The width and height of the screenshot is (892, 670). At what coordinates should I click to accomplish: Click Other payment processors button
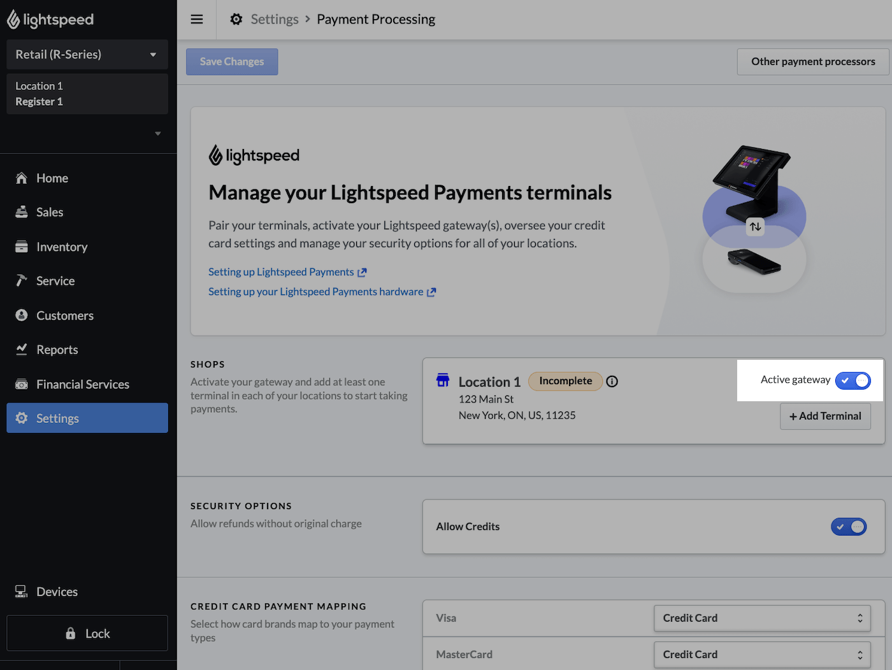click(813, 62)
